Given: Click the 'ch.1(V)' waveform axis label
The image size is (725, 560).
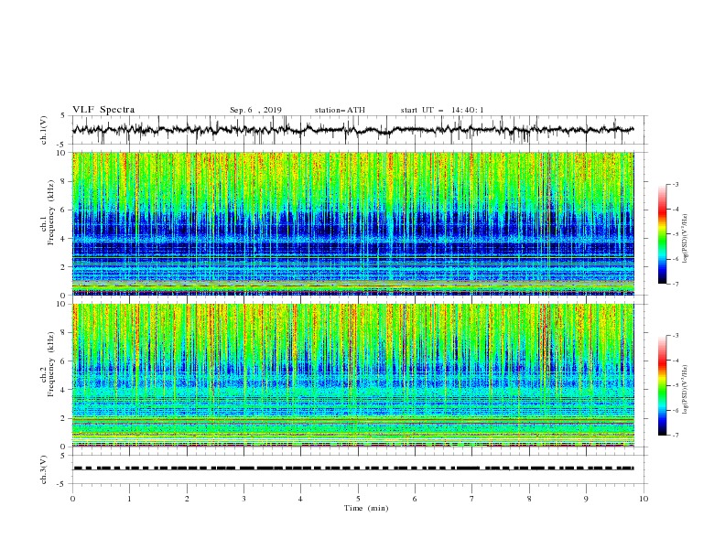Looking at the screenshot, I should [44, 130].
